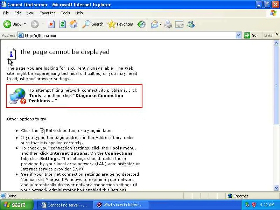Click the bold Connections text in list
Viewport: 280px width, 210px height.
(119, 153)
